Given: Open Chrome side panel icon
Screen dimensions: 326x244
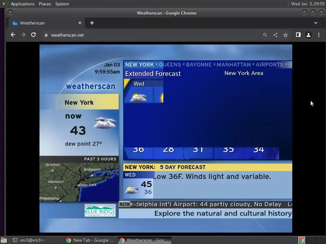Looking at the screenshot, I should 298,35.
